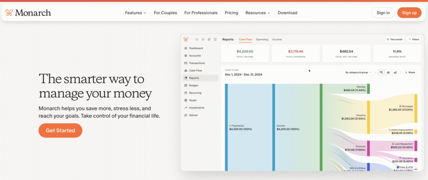This screenshot has height=180, width=428.
Task: Select the bar chart view icon
Action: pyautogui.click(x=388, y=73)
